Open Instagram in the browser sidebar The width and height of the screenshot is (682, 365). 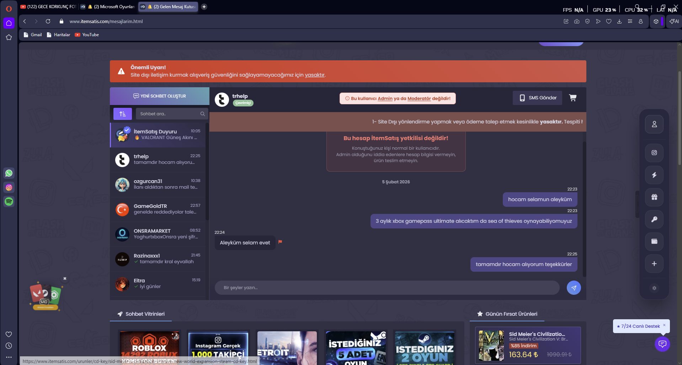coord(9,187)
